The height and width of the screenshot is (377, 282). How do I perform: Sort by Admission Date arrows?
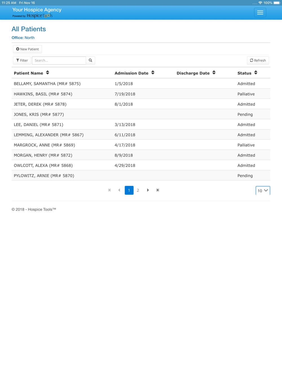[153, 73]
